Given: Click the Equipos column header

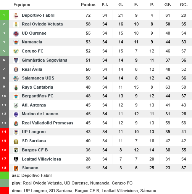Looking at the screenshot, I should (x=22, y=5).
